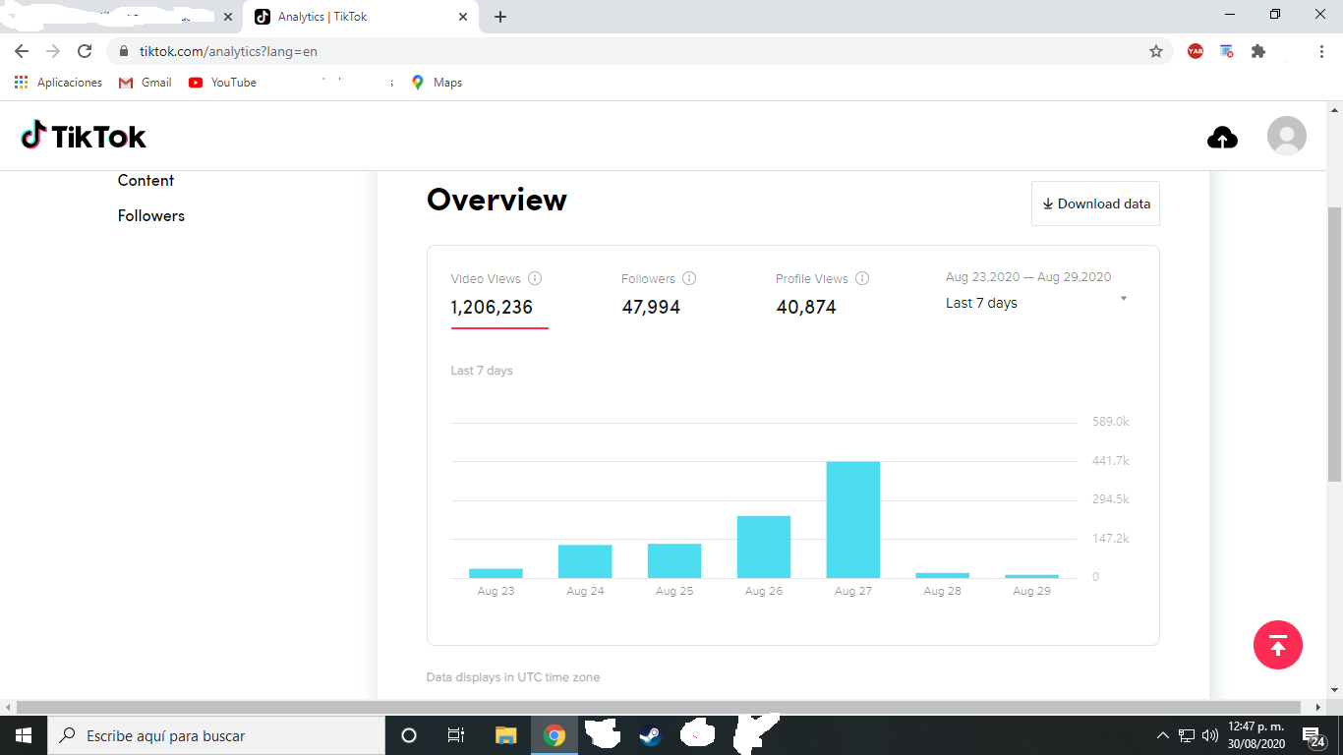Open the profile avatar menu
This screenshot has width=1343, height=755.
1287,136
